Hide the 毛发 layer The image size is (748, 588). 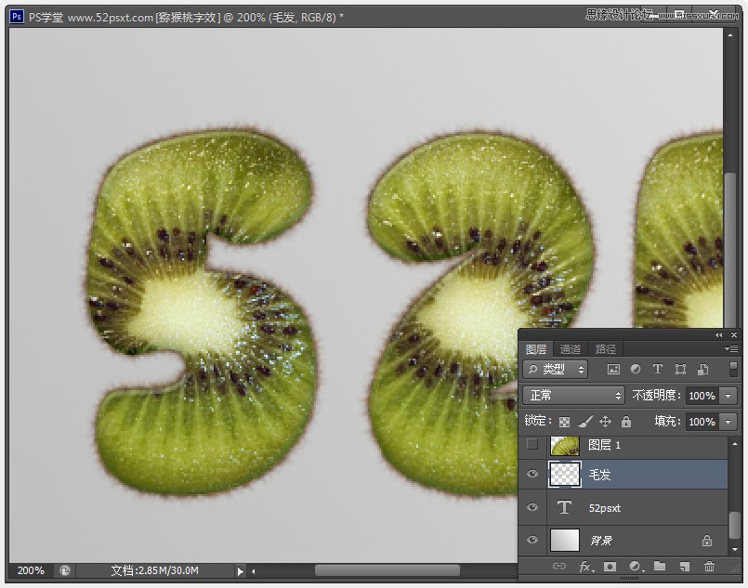point(532,475)
